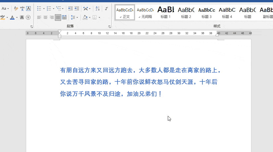Viewport: 273px width, 152px height.
Task: Increase paragraph indent
Action: 77,8
